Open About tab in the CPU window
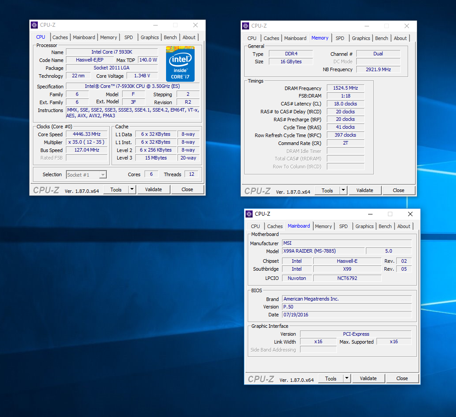The image size is (456, 417). [x=189, y=37]
